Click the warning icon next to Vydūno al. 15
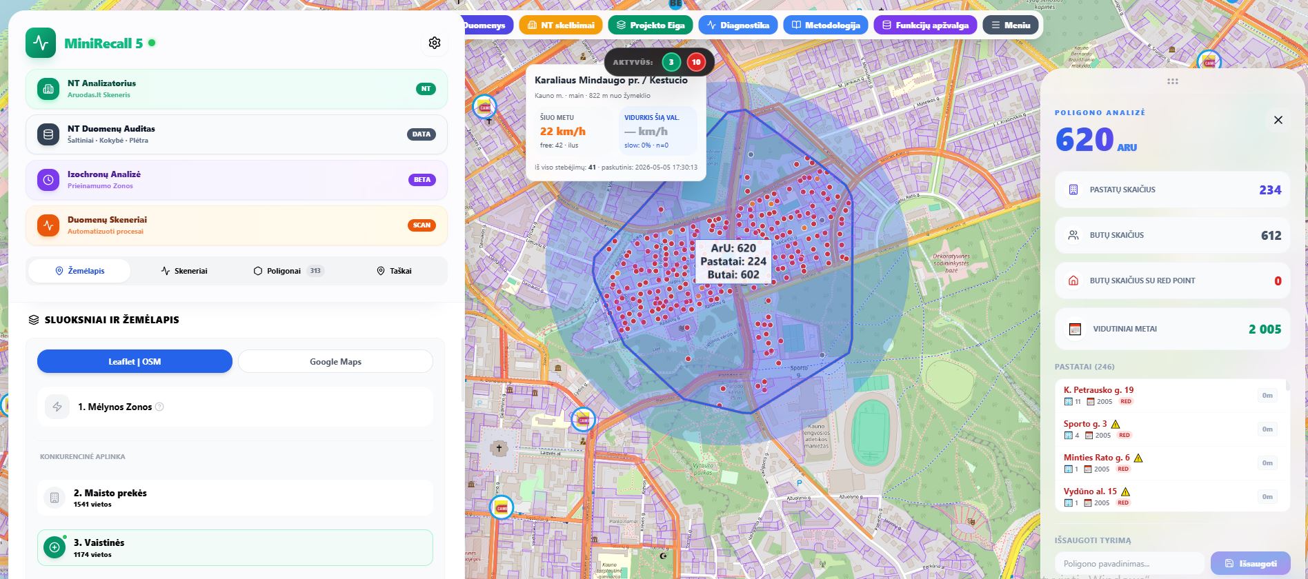This screenshot has width=1308, height=579. [x=1126, y=491]
